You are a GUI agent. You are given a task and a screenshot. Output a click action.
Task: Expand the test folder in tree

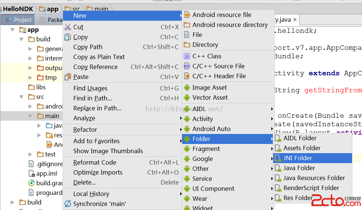coord(31,154)
